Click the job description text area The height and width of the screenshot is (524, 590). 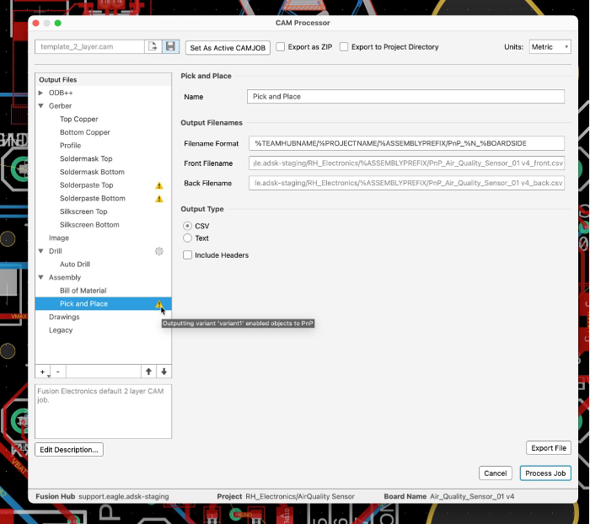tap(103, 411)
